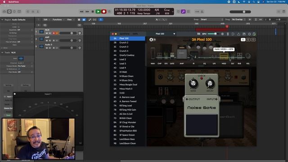Open the Browsers icon at far right

[284, 12]
